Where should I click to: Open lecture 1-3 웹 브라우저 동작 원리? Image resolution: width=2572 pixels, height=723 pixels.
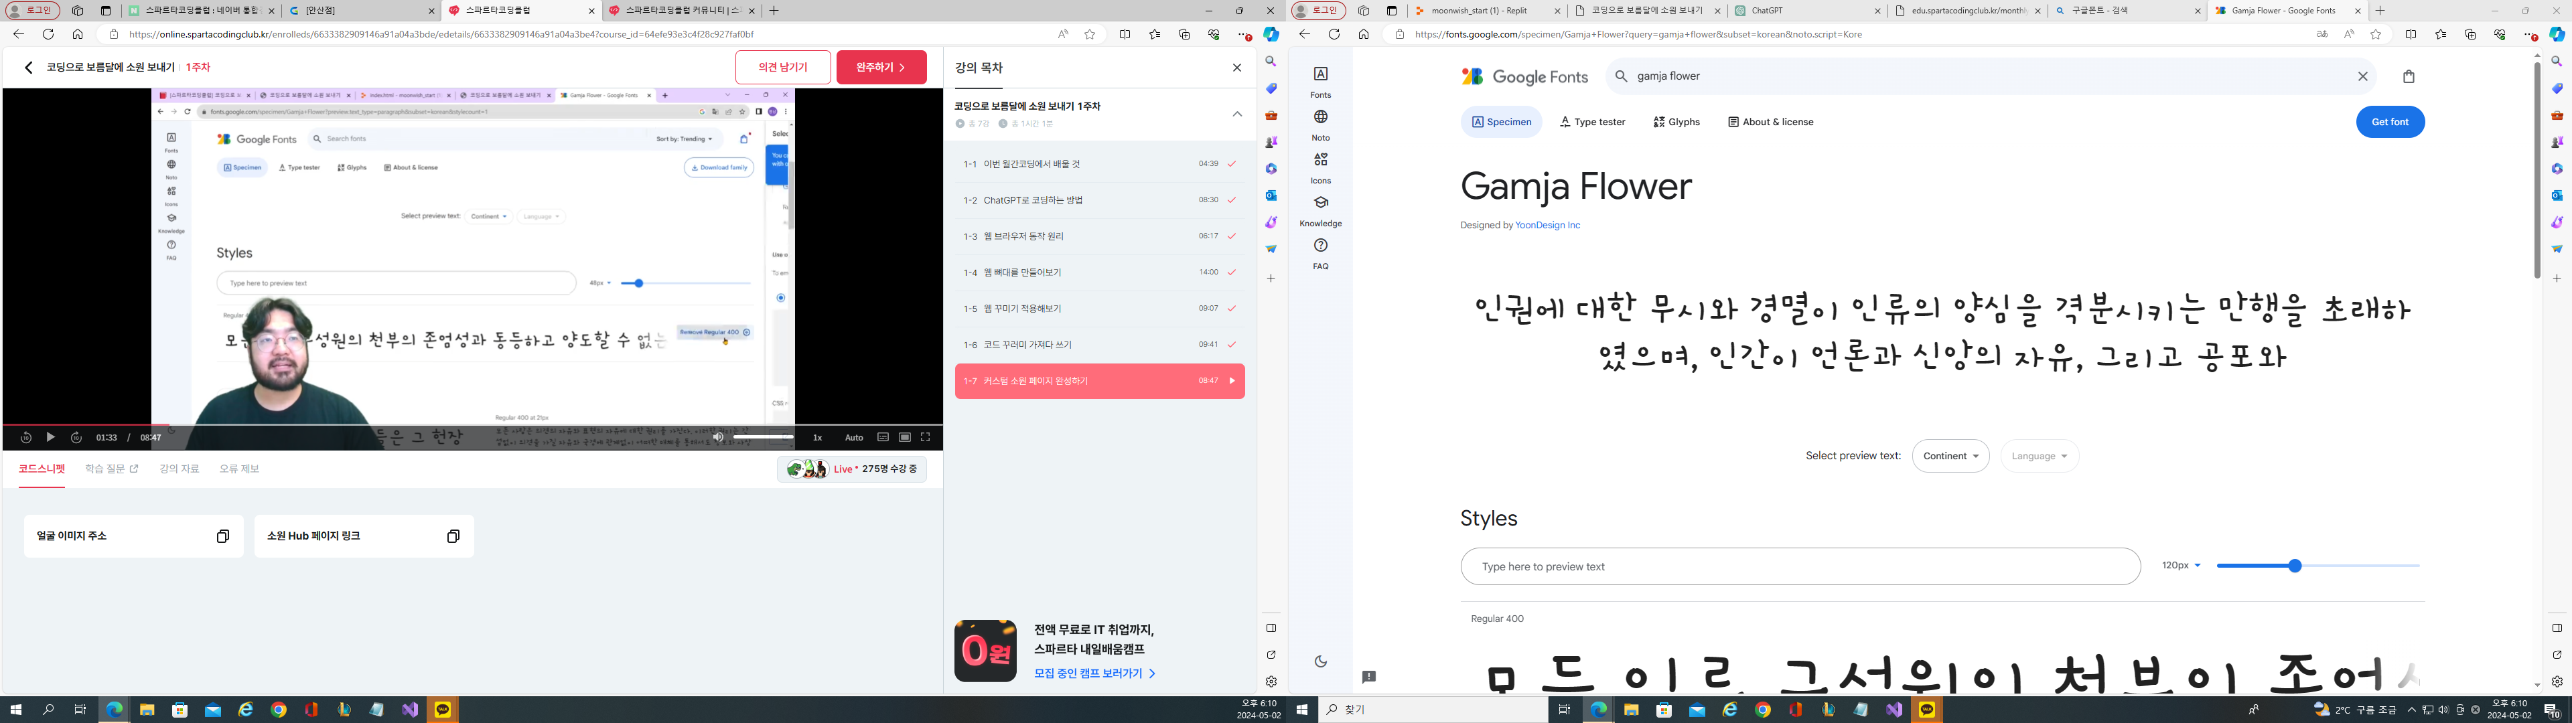[x=1099, y=237]
